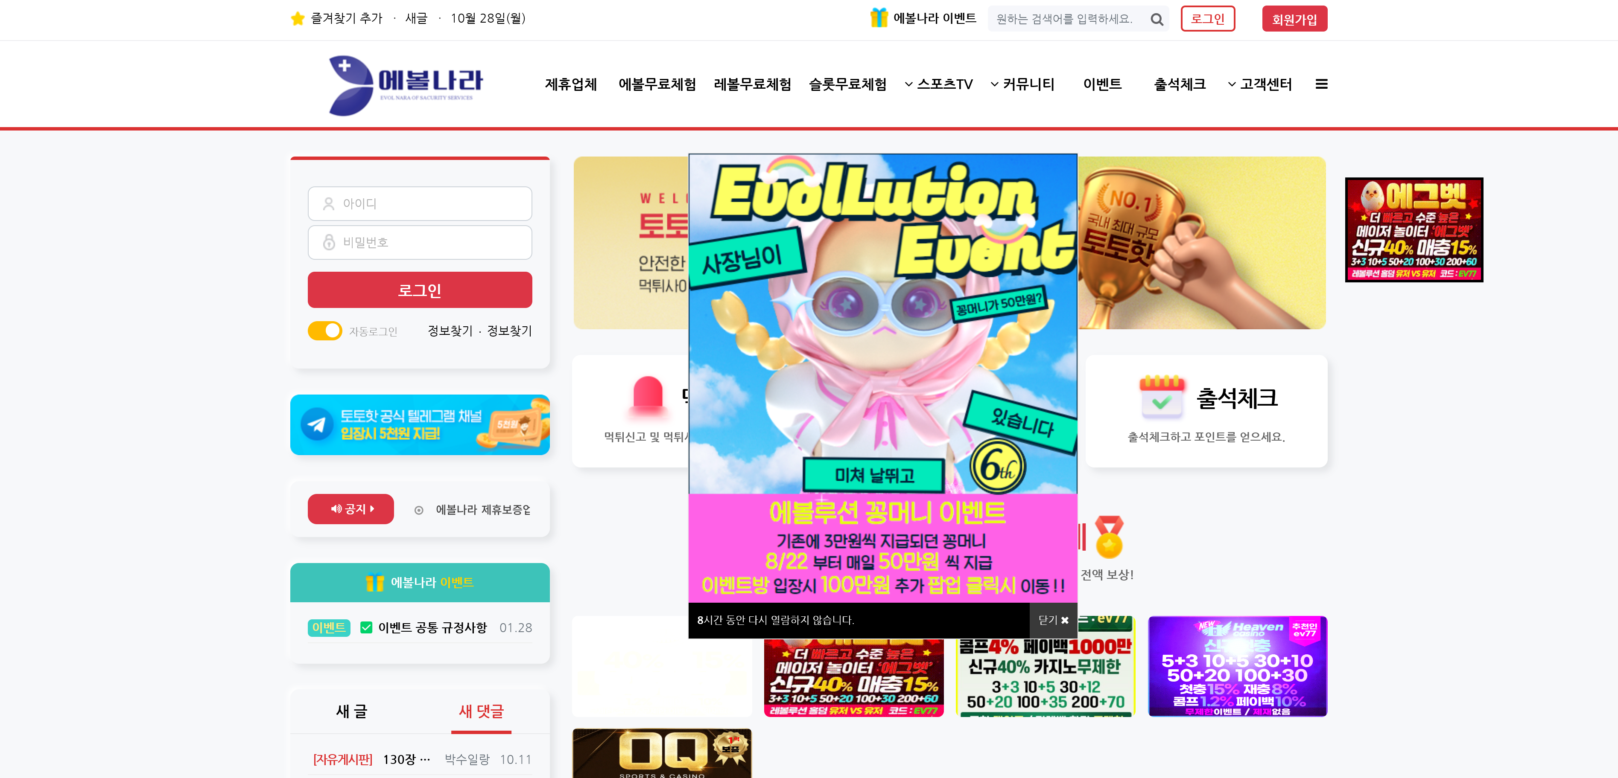Click the 에볼나라 site logo
Image resolution: width=1618 pixels, height=778 pixels.
tap(406, 85)
